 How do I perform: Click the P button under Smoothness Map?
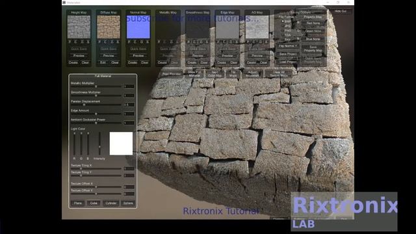coord(188,42)
